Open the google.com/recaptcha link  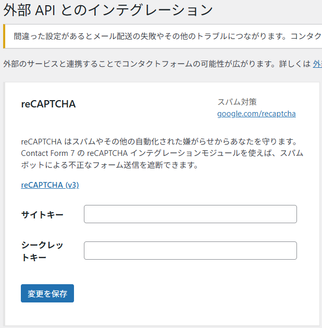[x=256, y=113]
